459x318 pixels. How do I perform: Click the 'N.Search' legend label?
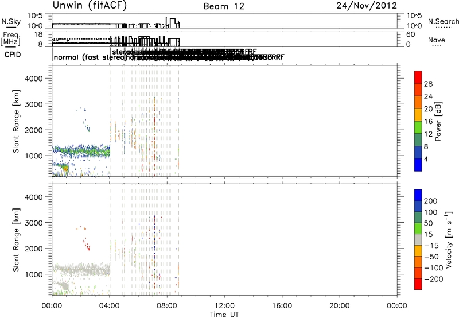tap(443, 21)
